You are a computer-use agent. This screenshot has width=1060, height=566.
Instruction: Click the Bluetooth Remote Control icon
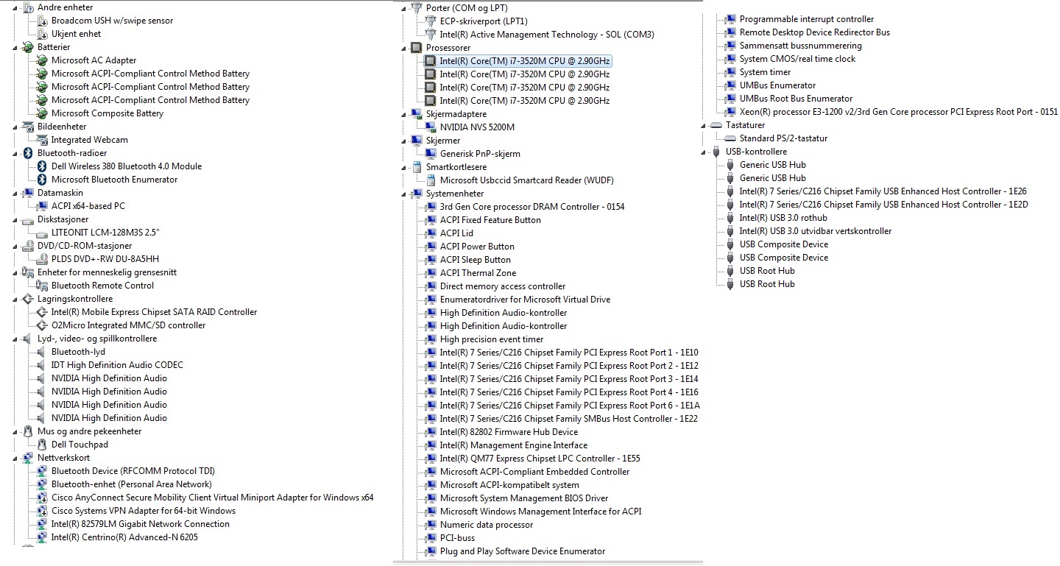pyautogui.click(x=42, y=286)
